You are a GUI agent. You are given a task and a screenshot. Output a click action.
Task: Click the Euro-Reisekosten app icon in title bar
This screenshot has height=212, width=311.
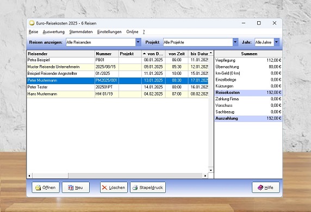(32, 23)
